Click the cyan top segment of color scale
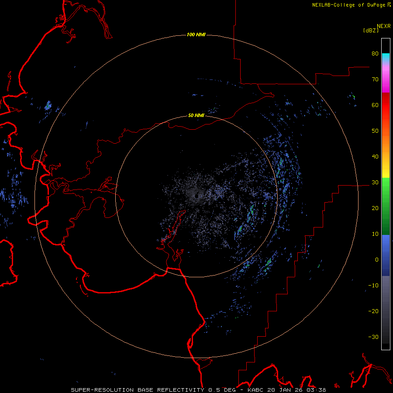The height and width of the screenshot is (393, 393). [x=386, y=58]
